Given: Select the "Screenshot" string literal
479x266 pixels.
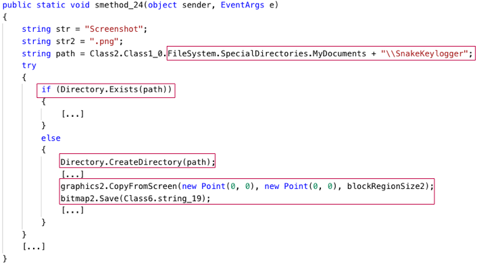Looking at the screenshot, I should tap(114, 29).
